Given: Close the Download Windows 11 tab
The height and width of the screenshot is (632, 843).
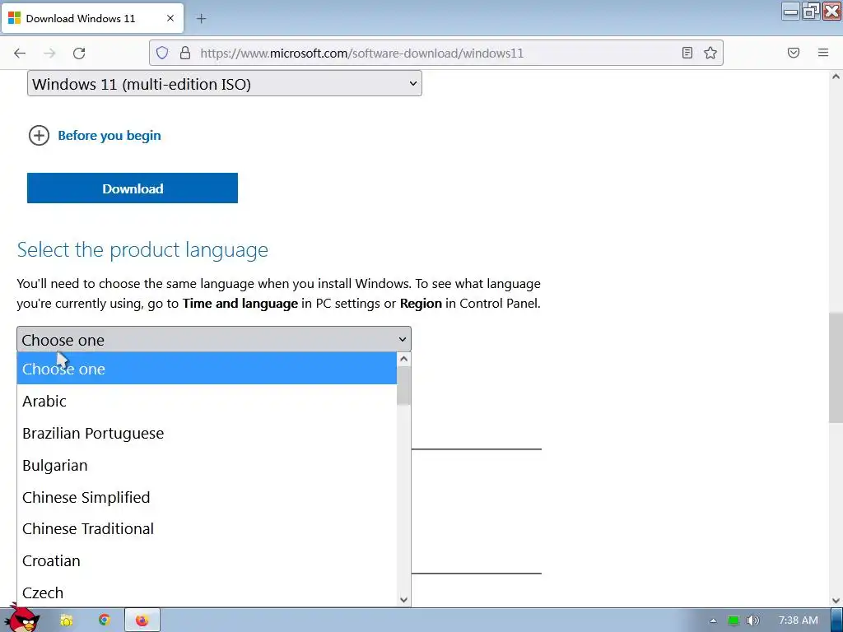Looking at the screenshot, I should [170, 18].
